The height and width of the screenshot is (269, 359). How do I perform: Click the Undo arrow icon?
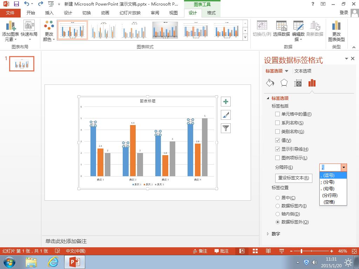click(x=27, y=4)
